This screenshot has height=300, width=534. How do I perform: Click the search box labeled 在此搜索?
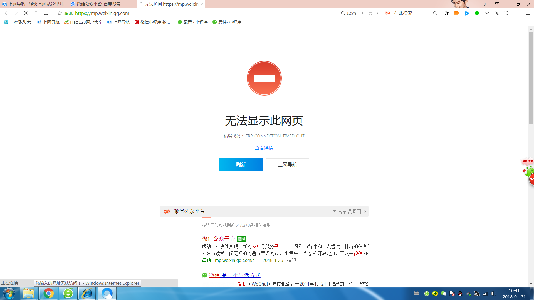(412, 13)
